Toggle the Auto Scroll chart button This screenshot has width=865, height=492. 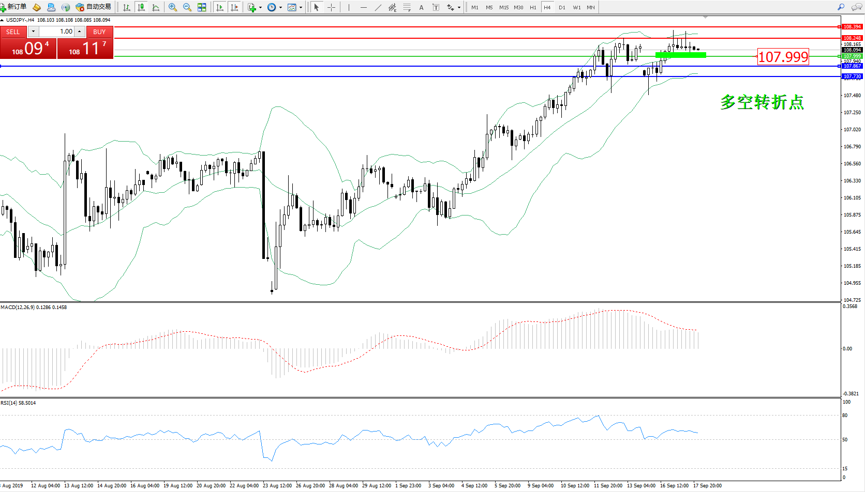click(x=220, y=7)
